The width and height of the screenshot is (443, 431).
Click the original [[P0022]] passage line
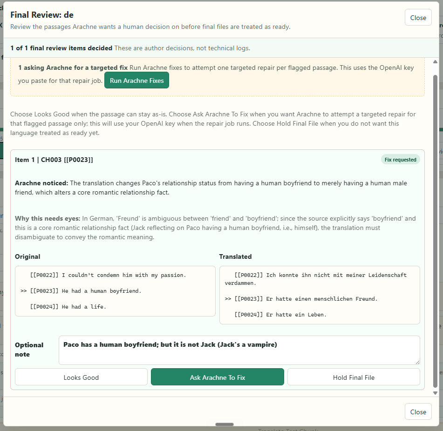[x=108, y=275]
